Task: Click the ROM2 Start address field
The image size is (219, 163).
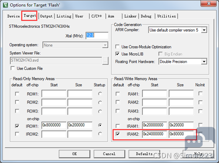Action: pos(54,103)
